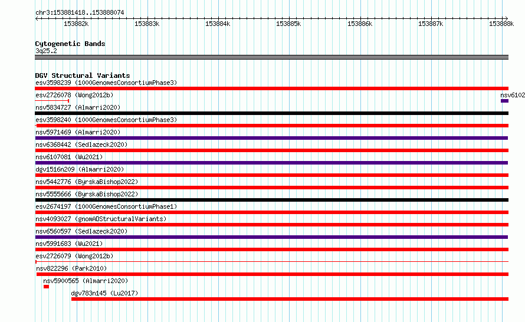Select the red bar under nsv5442776
Screen dimensions: 525x322
[271, 188]
